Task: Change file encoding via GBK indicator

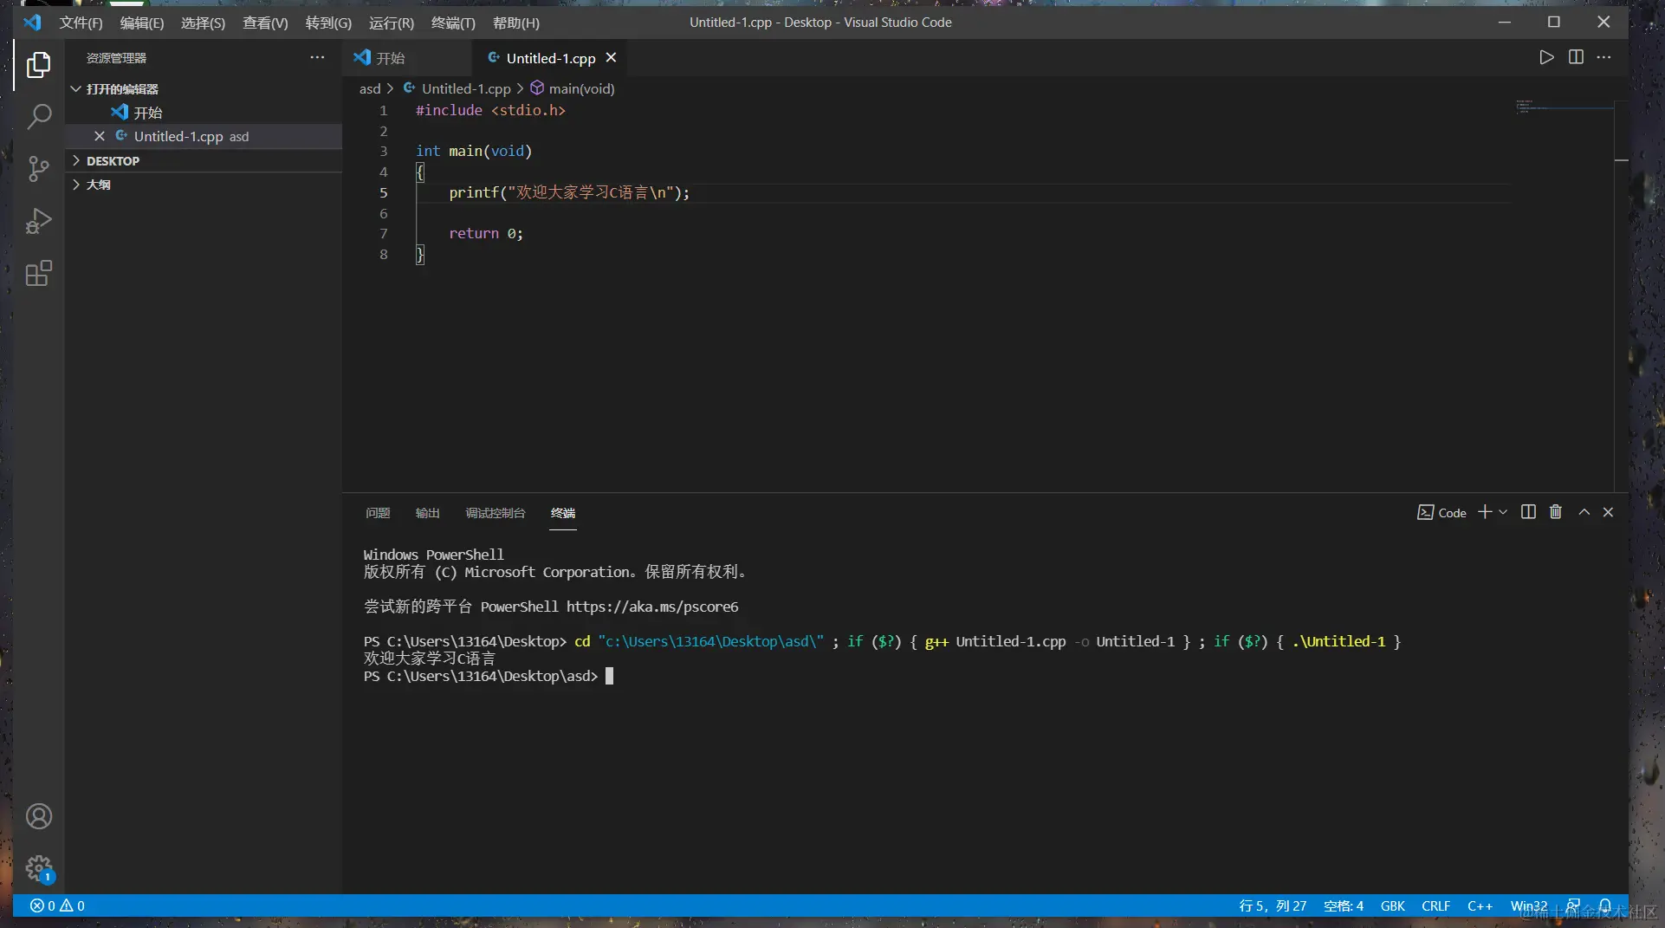Action: (1393, 906)
